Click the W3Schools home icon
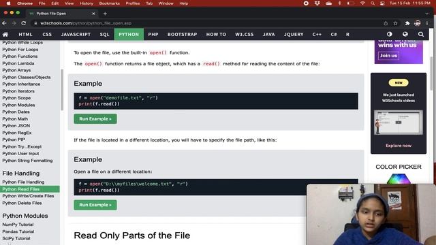 [x=5, y=35]
